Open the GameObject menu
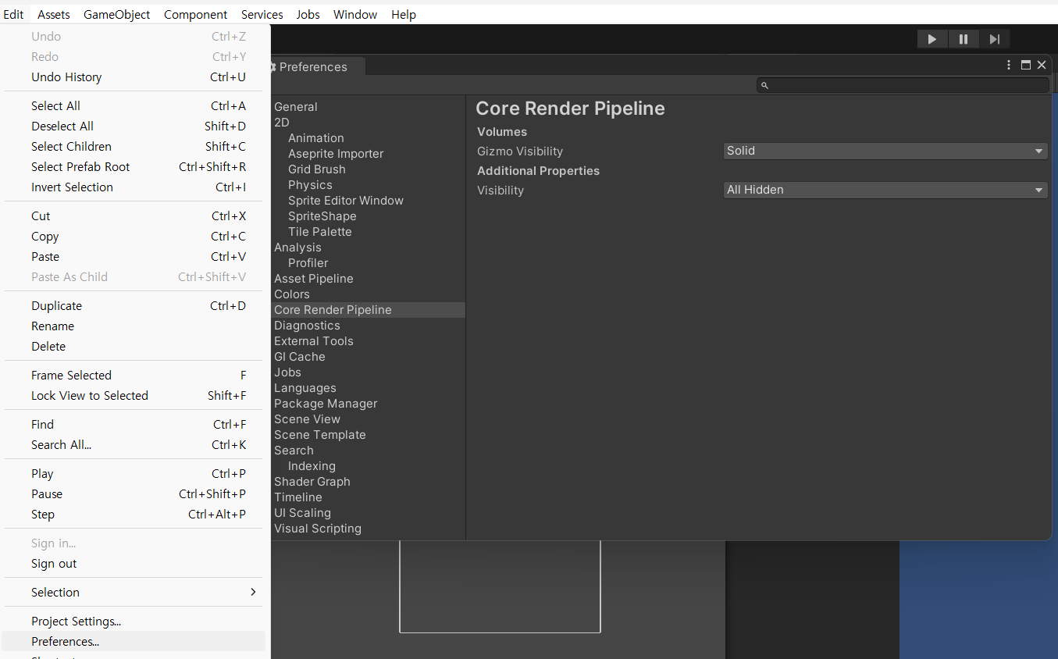This screenshot has height=659, width=1058. pyautogui.click(x=117, y=14)
